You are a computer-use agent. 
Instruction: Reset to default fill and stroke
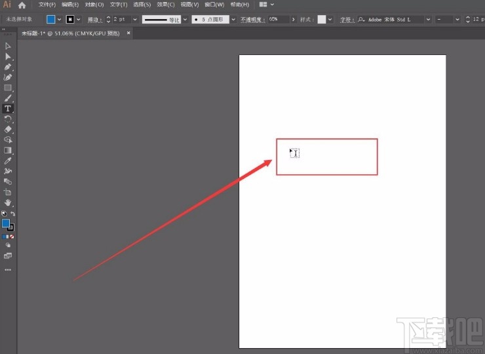pos(4,214)
